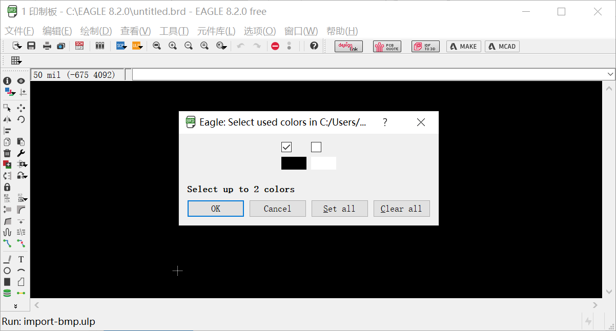Click the MAKE toolbar button
This screenshot has height=331, width=616.
pos(464,46)
